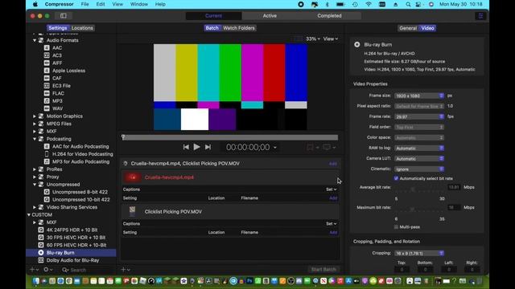Open the Cropping dropdown
The height and width of the screenshot is (289, 515).
[x=419, y=253]
